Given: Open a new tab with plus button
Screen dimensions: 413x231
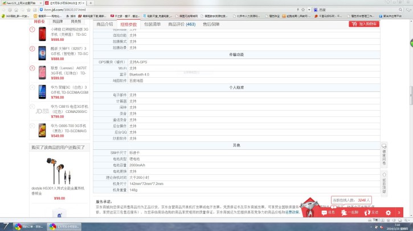Looking at the screenshot, I should [91, 3].
